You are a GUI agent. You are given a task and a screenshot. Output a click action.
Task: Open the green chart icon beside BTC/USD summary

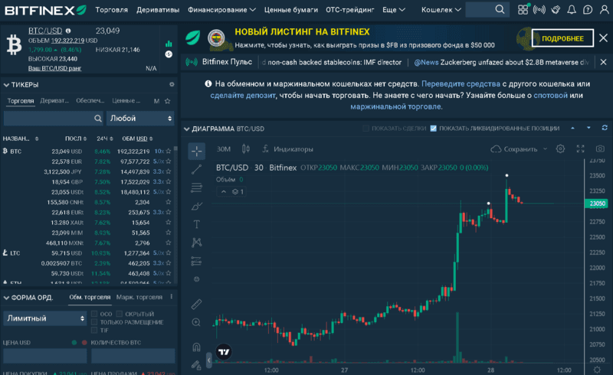[169, 44]
